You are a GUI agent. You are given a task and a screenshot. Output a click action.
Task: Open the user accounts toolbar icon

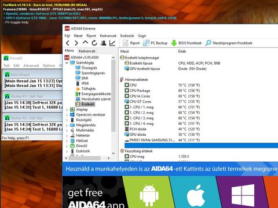(103, 43)
